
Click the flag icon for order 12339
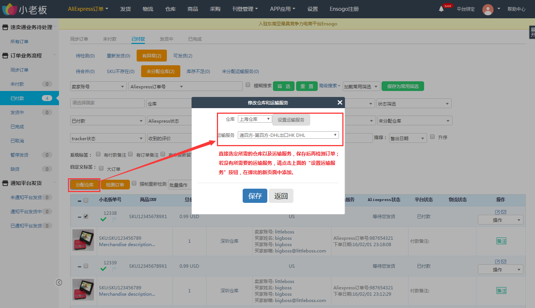[x=114, y=269]
